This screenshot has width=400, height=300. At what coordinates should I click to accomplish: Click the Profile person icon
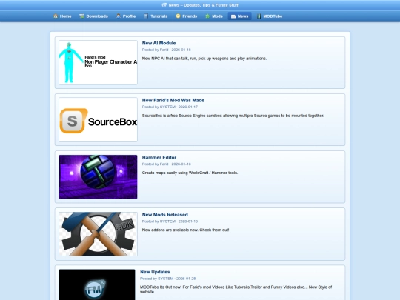(118, 16)
